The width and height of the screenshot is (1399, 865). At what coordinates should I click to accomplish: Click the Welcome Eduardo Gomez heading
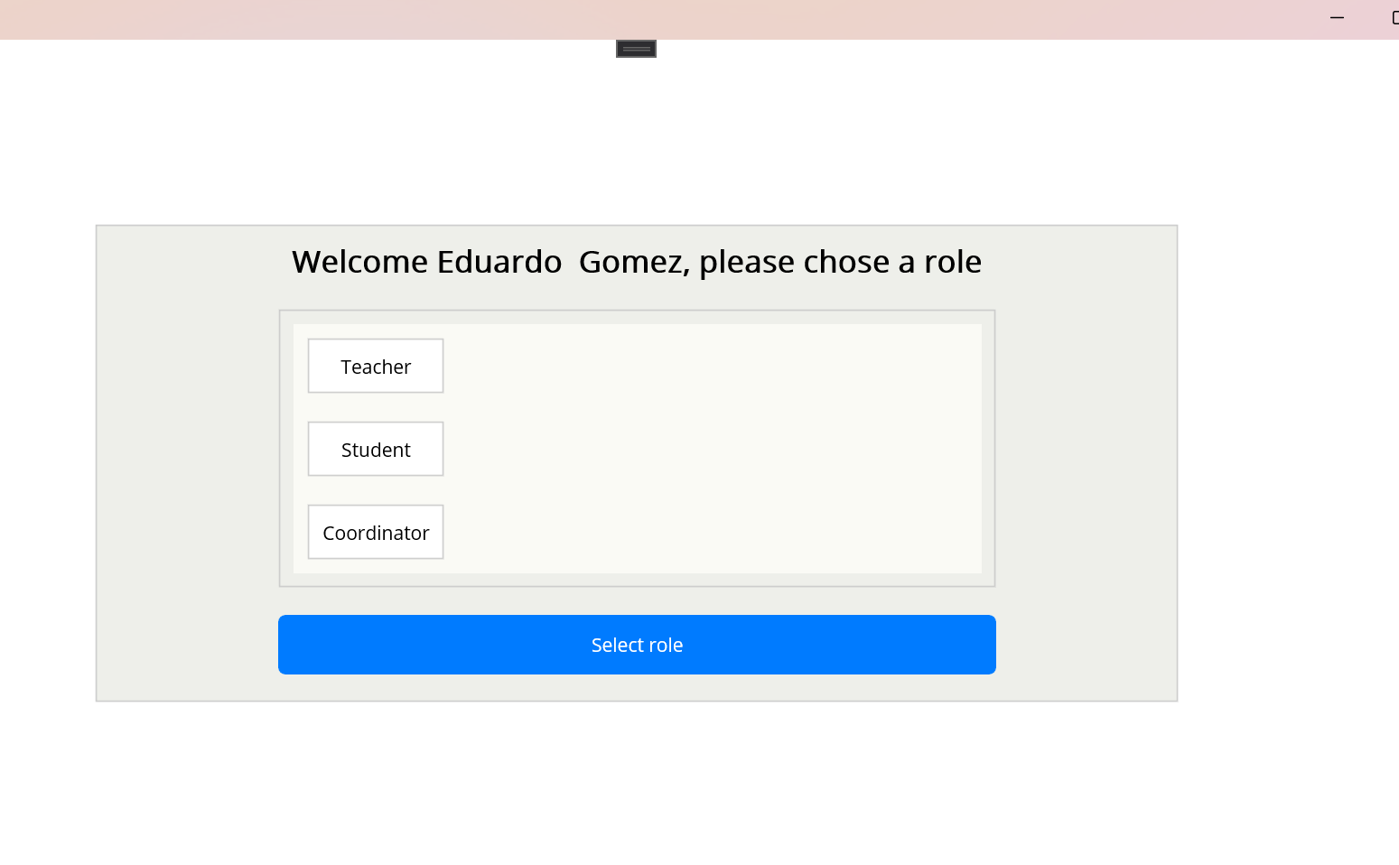tap(636, 262)
